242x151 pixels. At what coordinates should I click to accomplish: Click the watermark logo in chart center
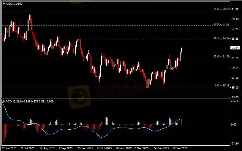tap(79, 96)
